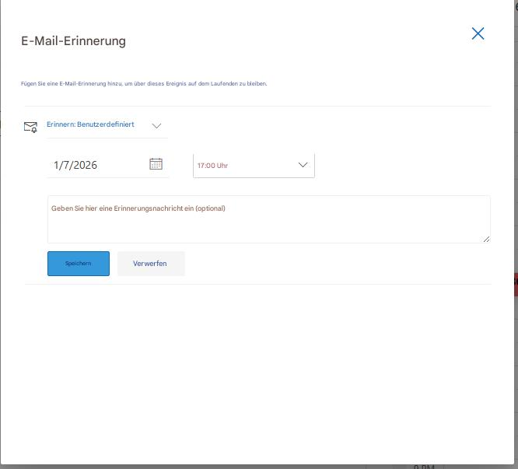Click the description text about E-Mail-Erinnerung hinzufügen
Viewport: 518px width, 469px height.
pos(144,83)
